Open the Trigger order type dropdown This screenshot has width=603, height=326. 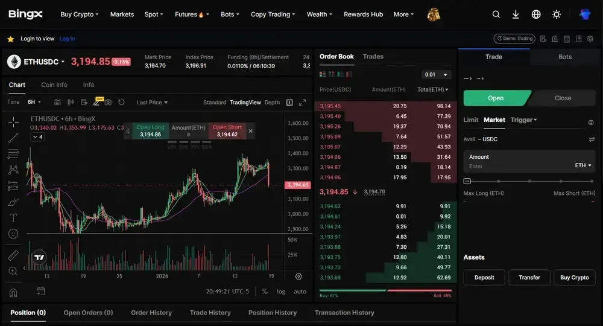point(523,120)
